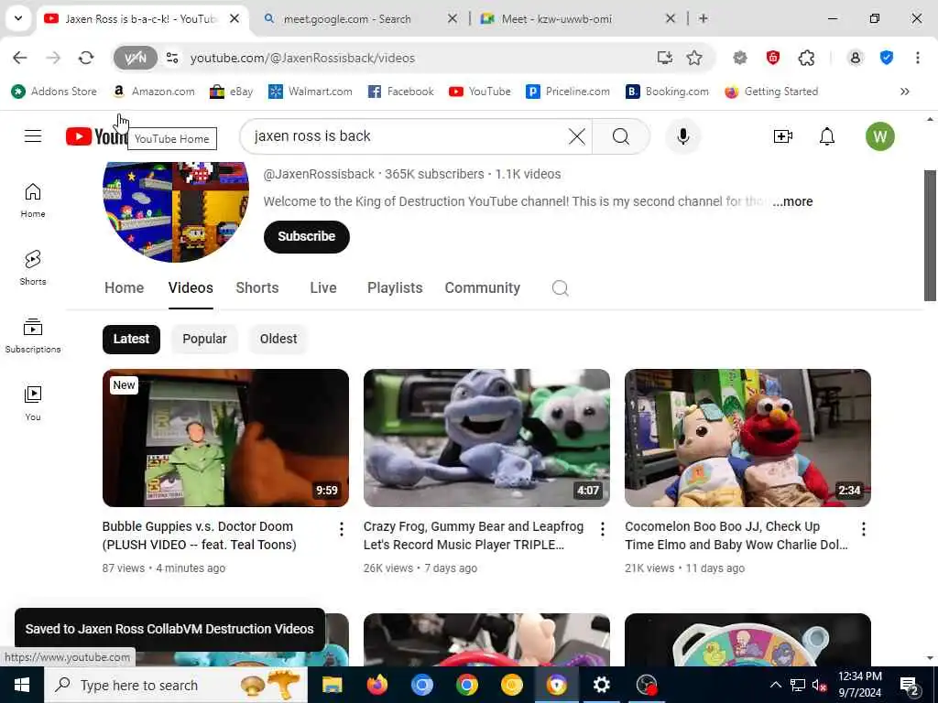This screenshot has width=938, height=703.
Task: Click the VPN badge in address bar
Action: [x=136, y=58]
